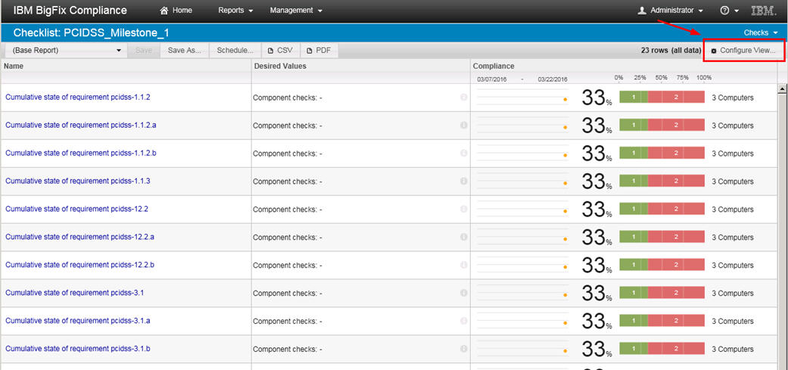Open requirement pcidss-1.1.3 link
This screenshot has height=370, width=788.
(78, 181)
